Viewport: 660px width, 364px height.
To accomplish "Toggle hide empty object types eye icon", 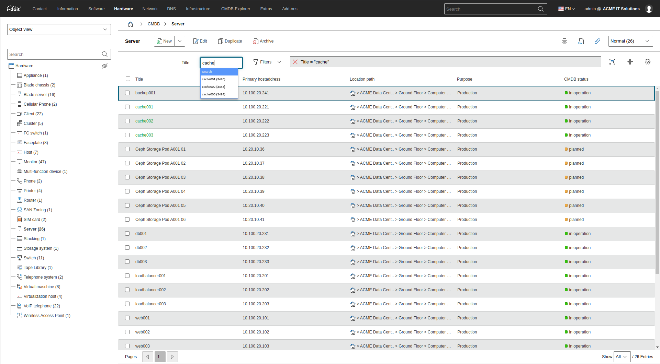I will [105, 66].
